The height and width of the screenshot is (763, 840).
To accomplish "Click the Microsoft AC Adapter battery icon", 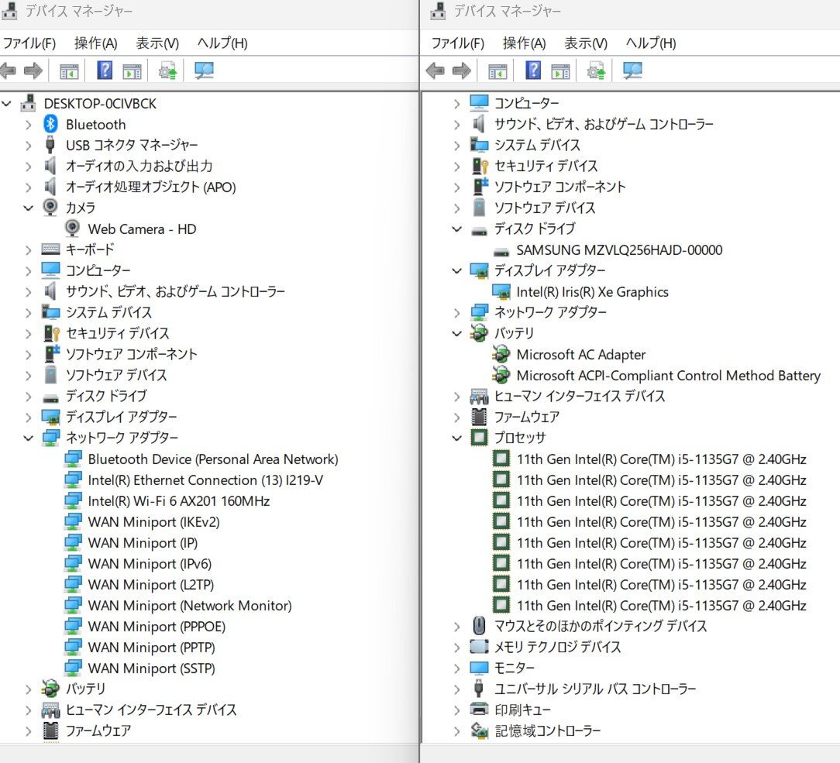I will tap(501, 354).
